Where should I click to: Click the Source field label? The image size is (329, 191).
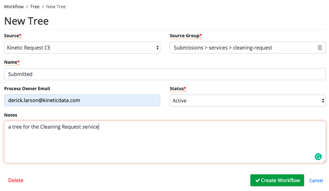[x=13, y=36]
